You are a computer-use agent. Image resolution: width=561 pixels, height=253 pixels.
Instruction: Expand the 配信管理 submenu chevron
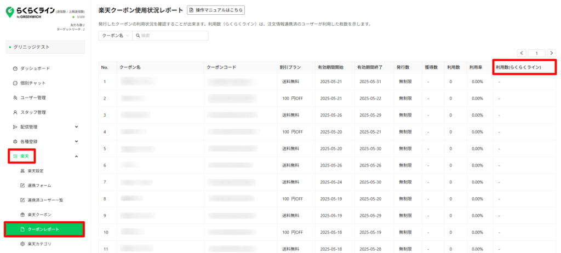pyautogui.click(x=76, y=127)
